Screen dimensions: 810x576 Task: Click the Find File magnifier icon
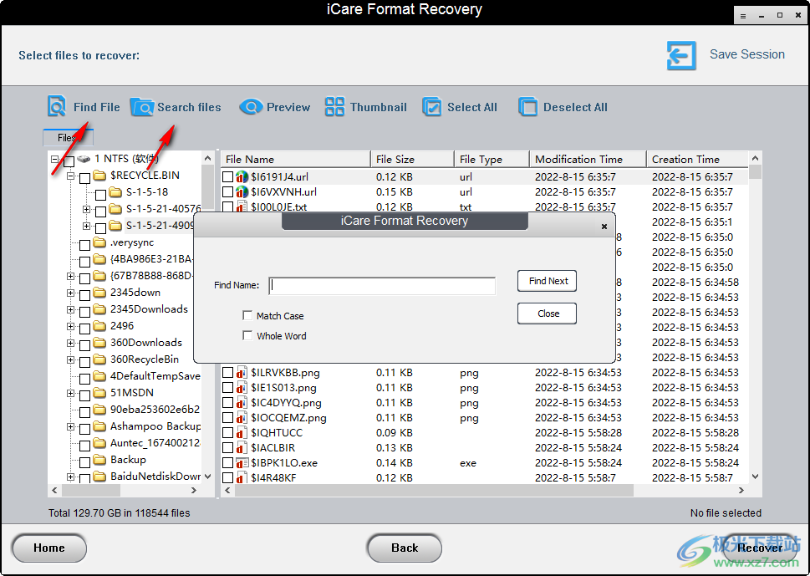tap(56, 106)
